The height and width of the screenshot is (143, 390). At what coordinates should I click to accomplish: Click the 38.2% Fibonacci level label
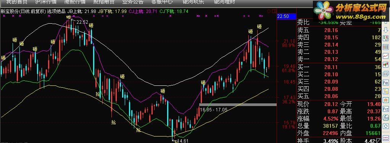pyautogui.click(x=288, y=102)
